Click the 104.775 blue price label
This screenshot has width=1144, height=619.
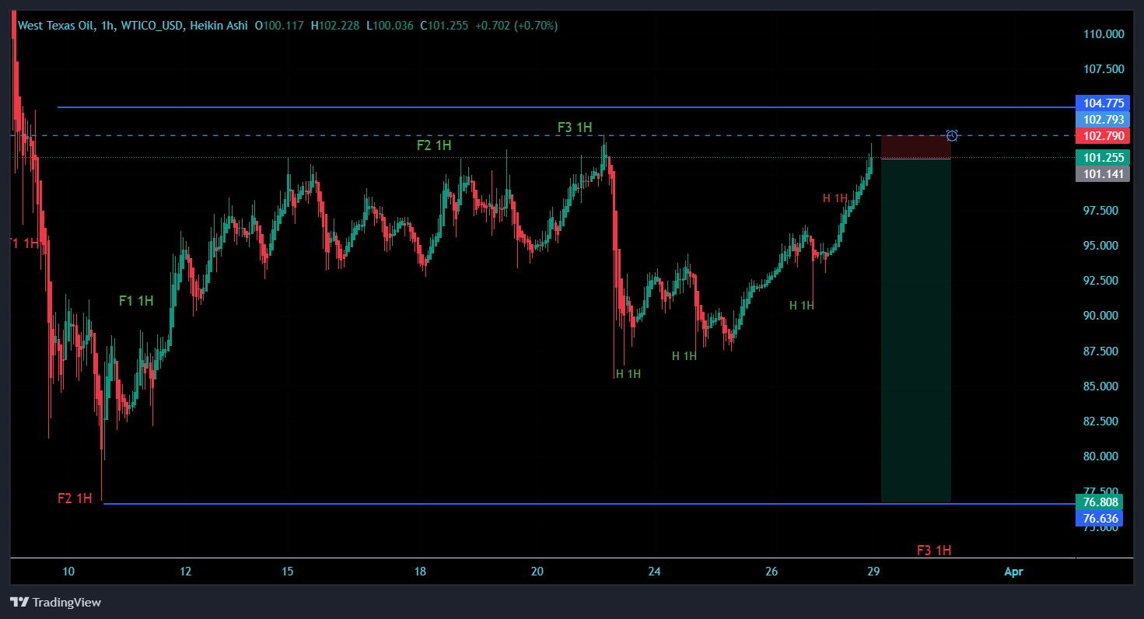coord(1098,103)
